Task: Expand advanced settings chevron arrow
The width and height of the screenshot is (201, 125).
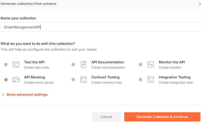Action: pyautogui.click(x=3, y=95)
